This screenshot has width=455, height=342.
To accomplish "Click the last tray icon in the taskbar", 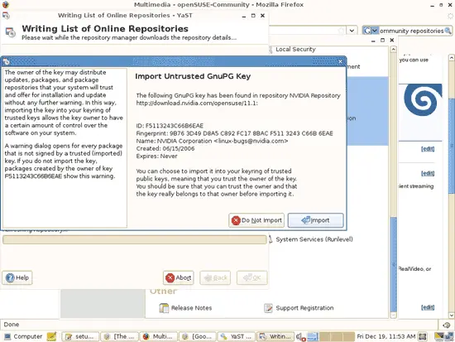I will click(x=449, y=337).
